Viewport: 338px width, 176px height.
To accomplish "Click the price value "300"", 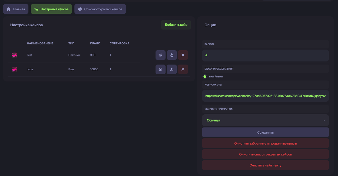I will (93, 55).
